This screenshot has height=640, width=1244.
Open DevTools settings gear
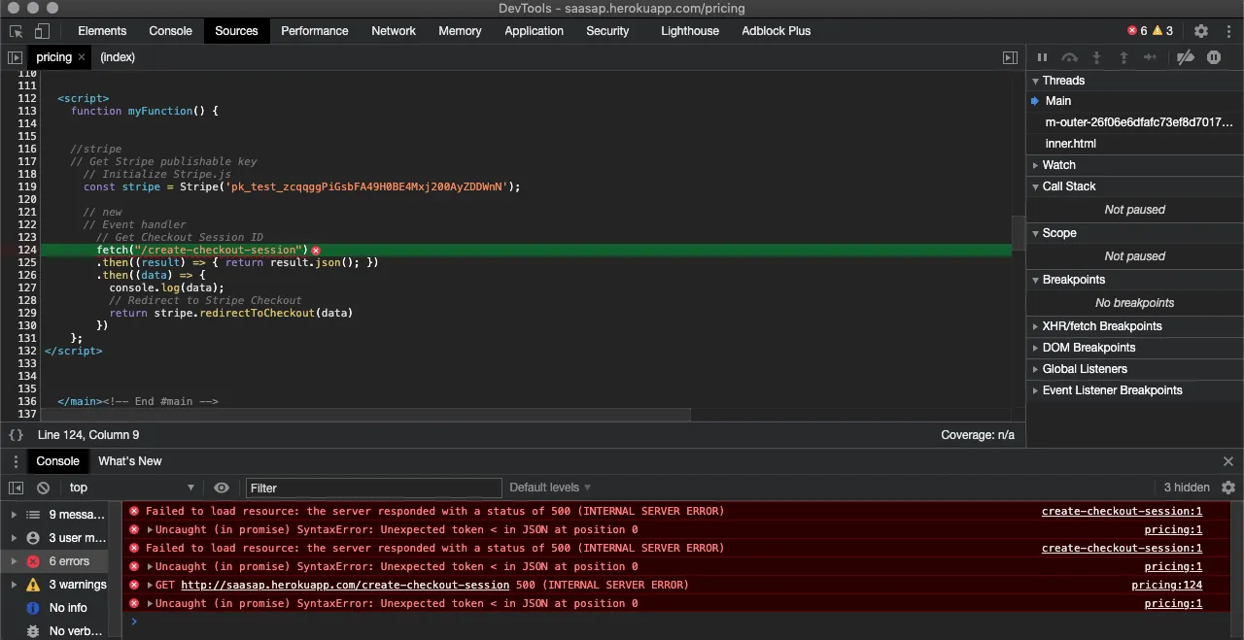click(1201, 31)
